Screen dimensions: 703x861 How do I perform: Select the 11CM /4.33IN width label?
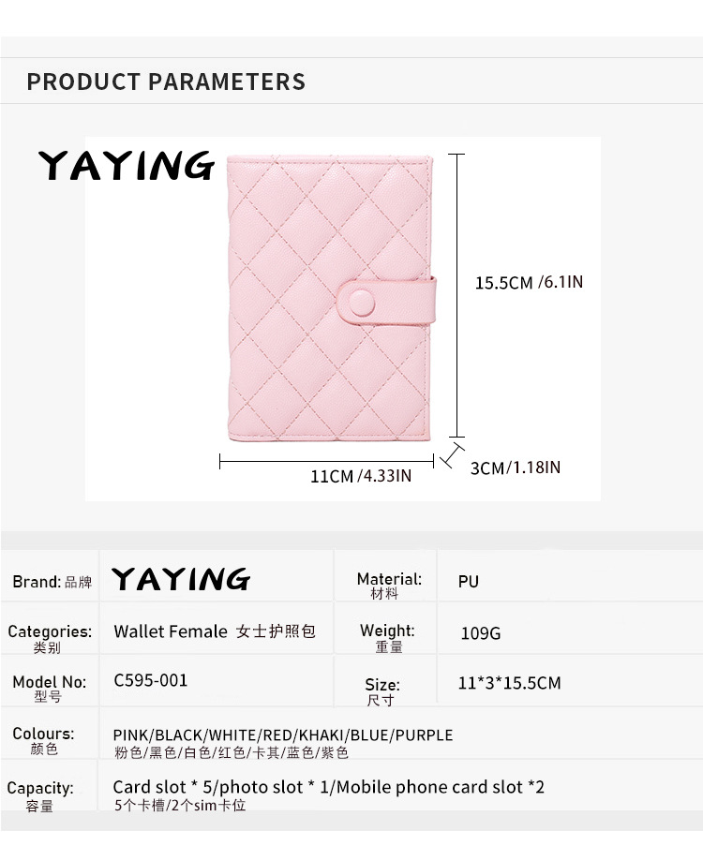click(361, 476)
